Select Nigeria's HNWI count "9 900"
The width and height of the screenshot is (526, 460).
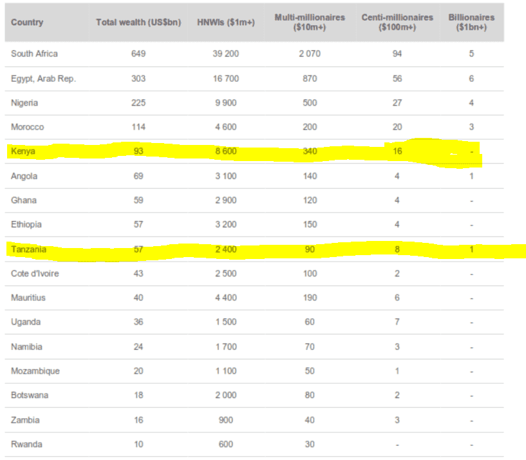226,102
